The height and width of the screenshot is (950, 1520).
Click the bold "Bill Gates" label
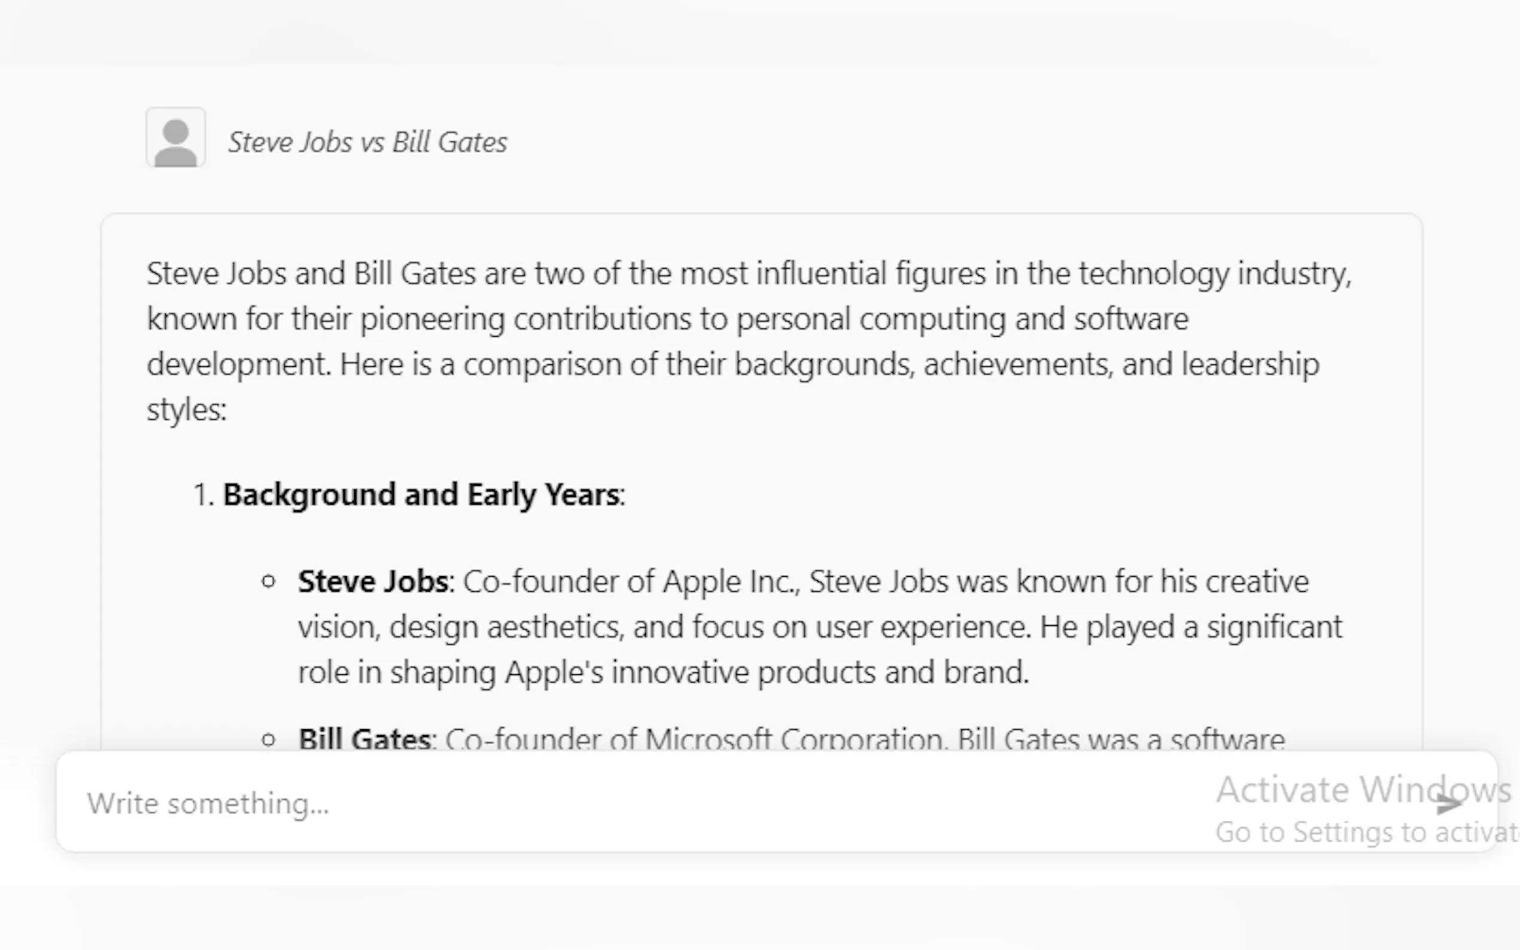[x=364, y=739]
